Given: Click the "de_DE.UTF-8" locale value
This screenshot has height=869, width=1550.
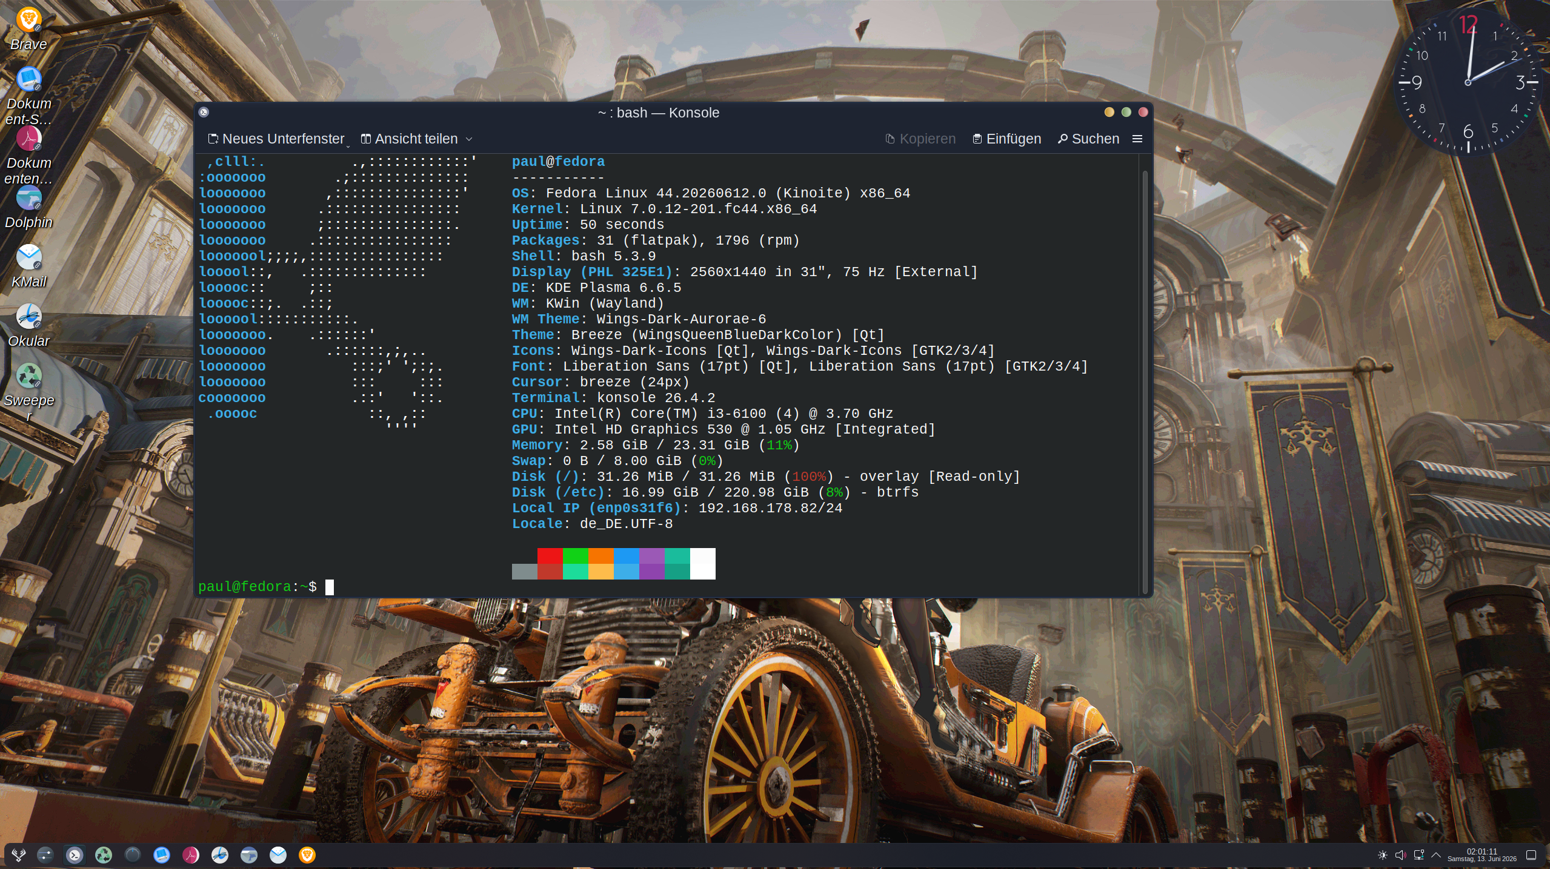Looking at the screenshot, I should point(626,524).
